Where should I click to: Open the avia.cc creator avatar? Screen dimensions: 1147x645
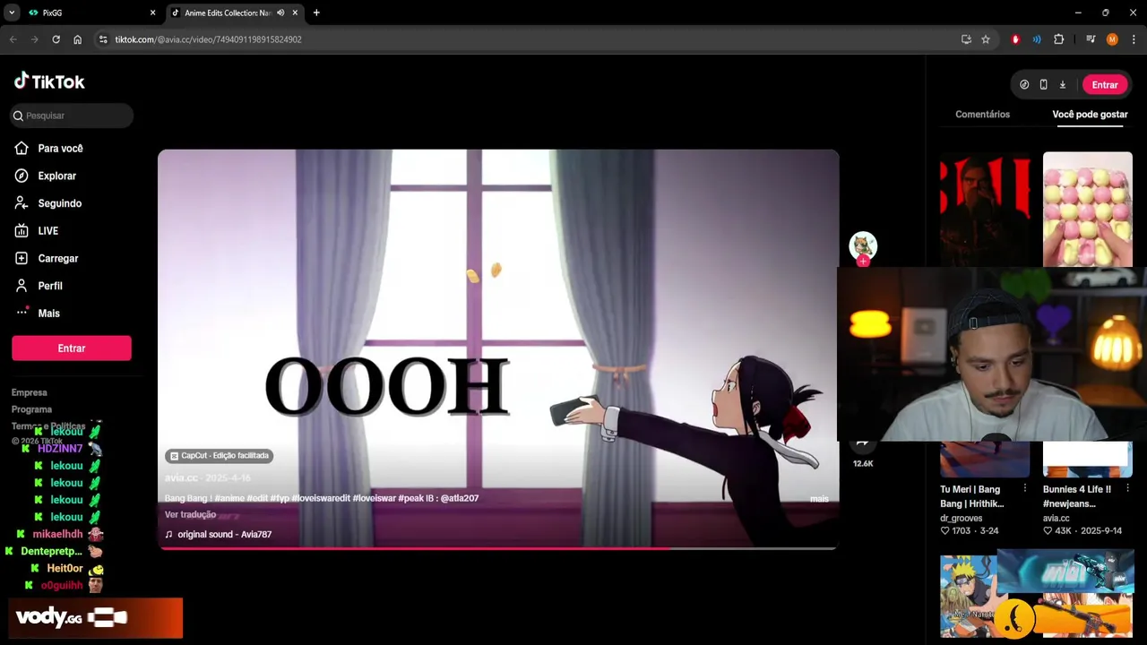[863, 245]
